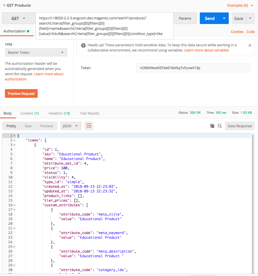Open the Test Results tab
This screenshot has height=276, width=258.
pos(89,113)
